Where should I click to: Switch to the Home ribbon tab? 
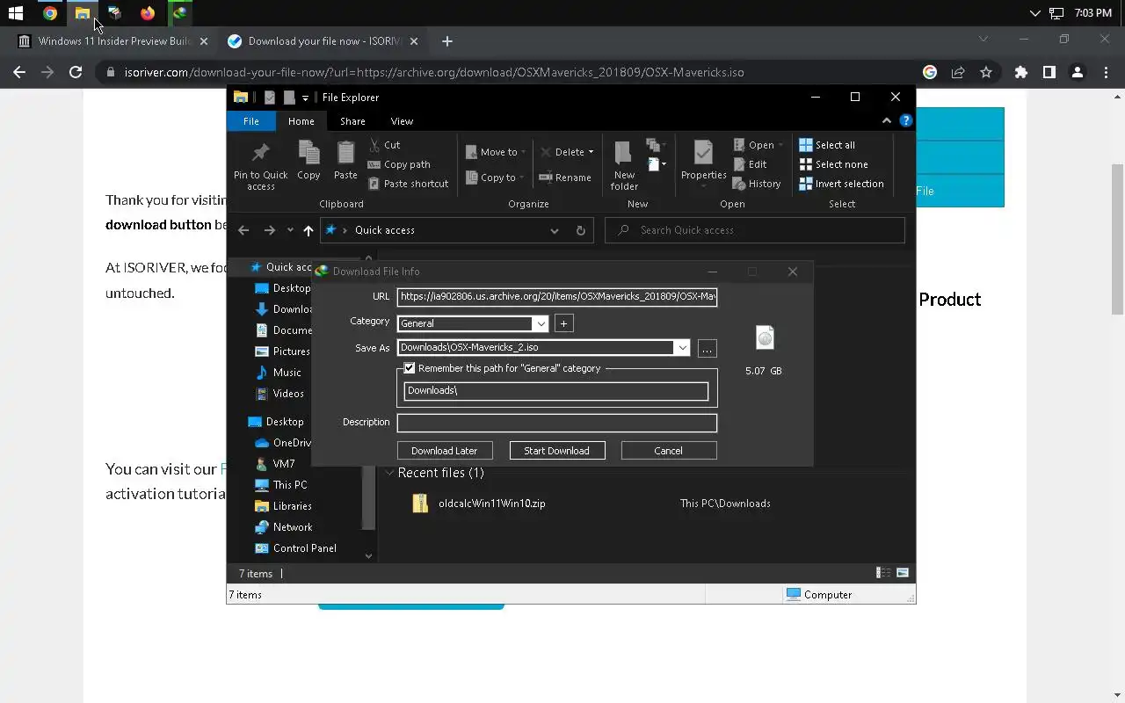[301, 121]
